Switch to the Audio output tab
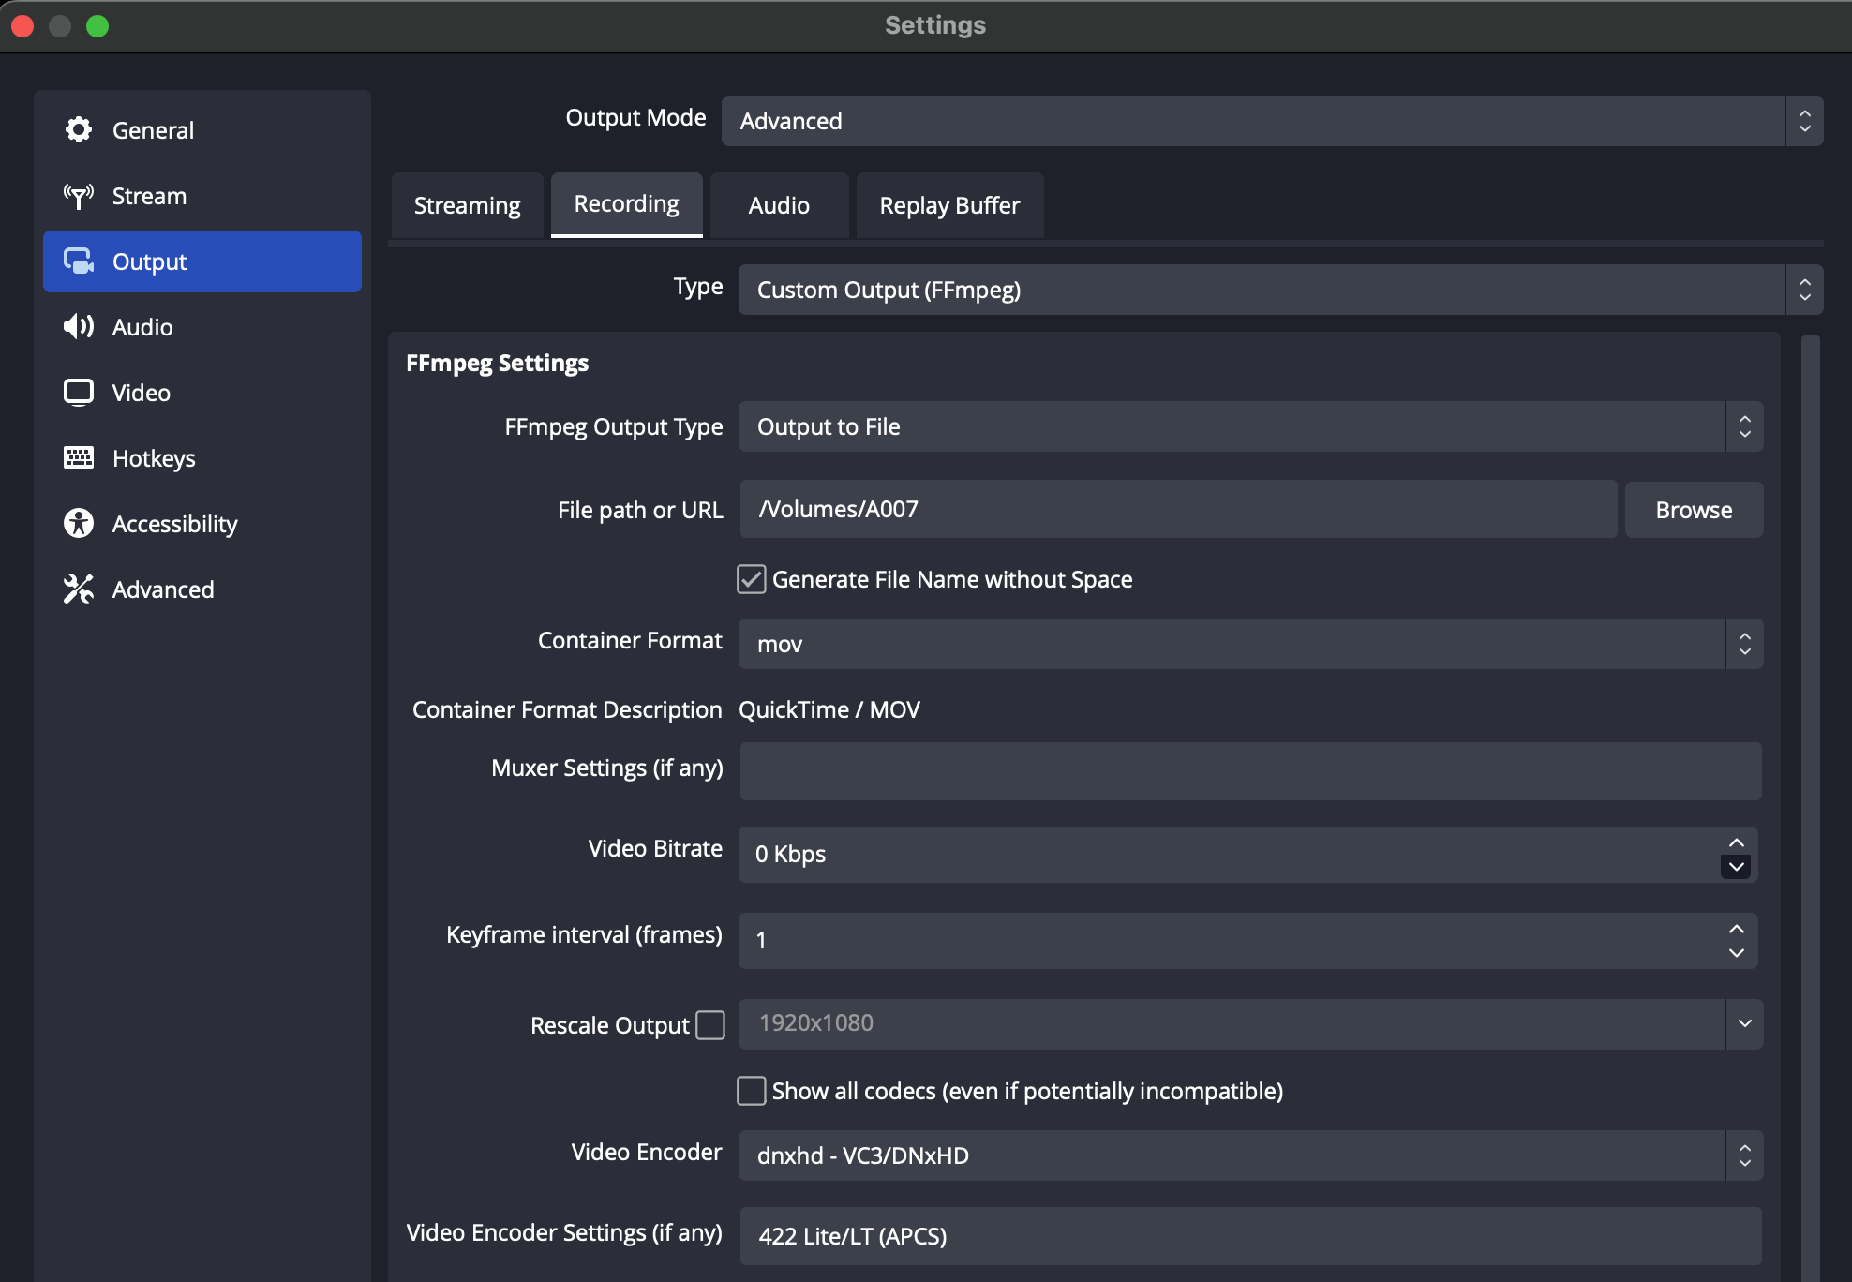 tap(779, 205)
